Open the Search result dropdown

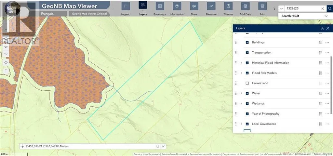click(326, 16)
